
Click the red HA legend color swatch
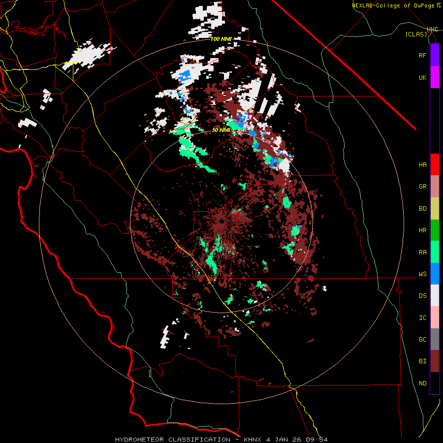pos(435,164)
